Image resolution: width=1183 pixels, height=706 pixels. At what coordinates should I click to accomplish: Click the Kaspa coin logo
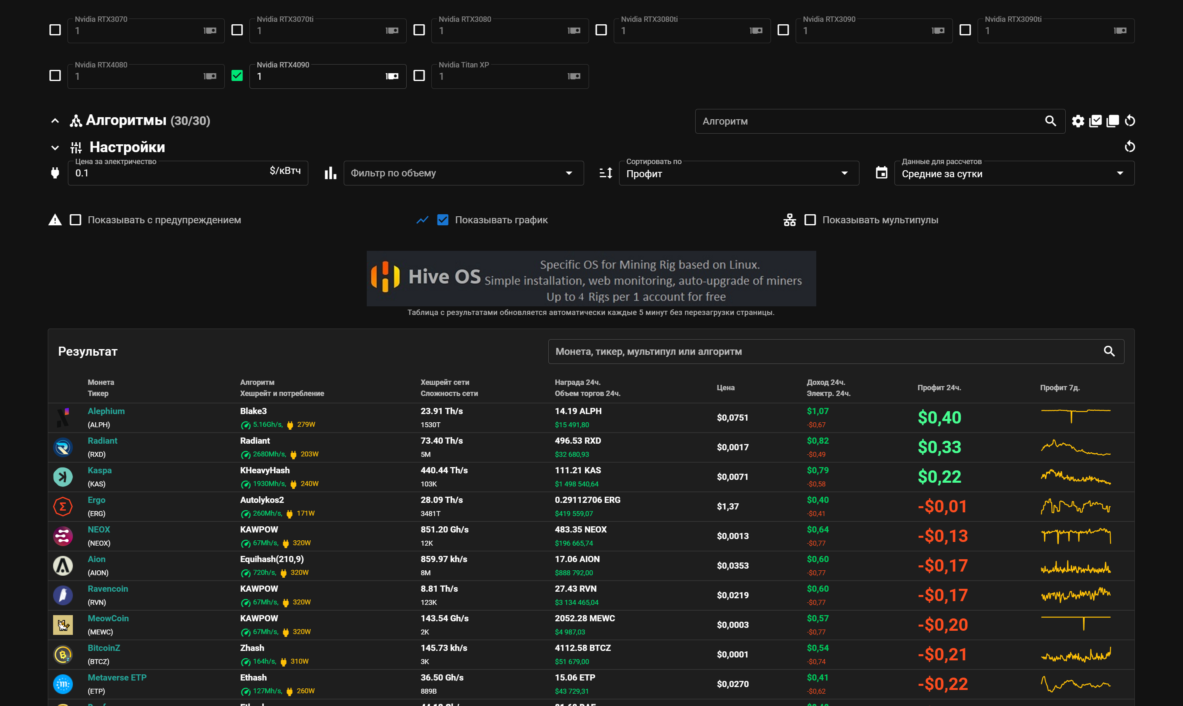(63, 477)
